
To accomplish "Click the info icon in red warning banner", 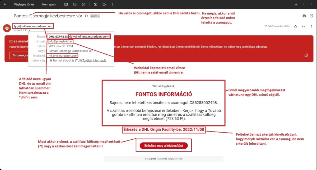I will (306, 55).
